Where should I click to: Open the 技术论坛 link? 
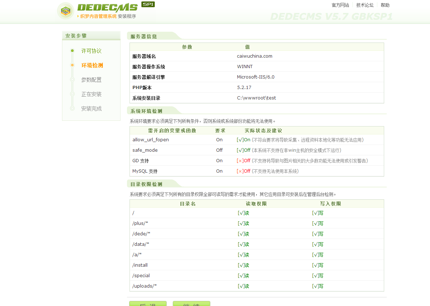365,5
